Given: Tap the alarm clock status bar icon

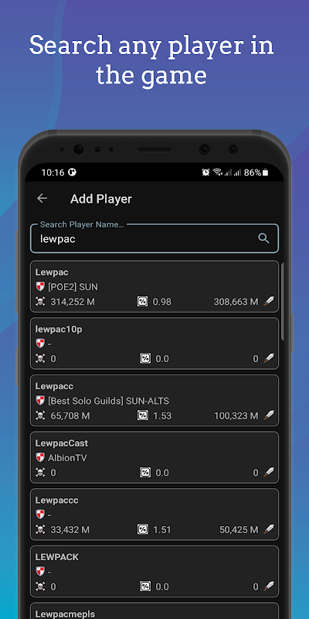Looking at the screenshot, I should (x=205, y=172).
